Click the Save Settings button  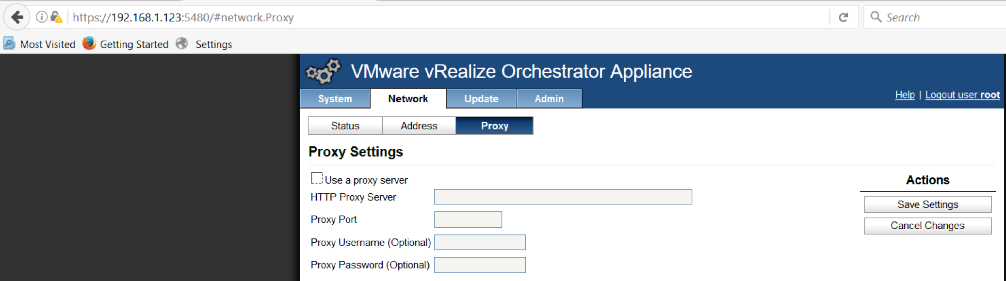(x=927, y=204)
